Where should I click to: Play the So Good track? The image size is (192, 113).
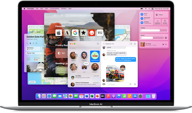[x=163, y=44]
